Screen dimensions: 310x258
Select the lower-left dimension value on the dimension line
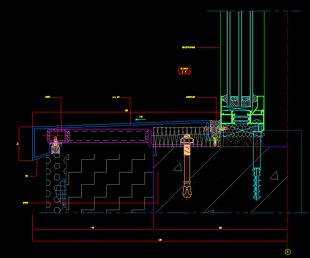pos(93,228)
